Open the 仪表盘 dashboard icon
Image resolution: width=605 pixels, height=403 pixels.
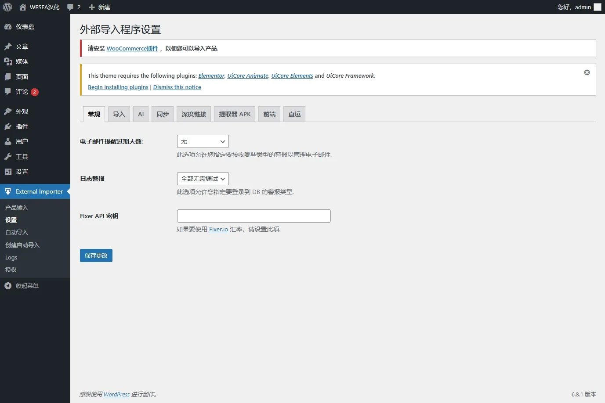point(8,27)
